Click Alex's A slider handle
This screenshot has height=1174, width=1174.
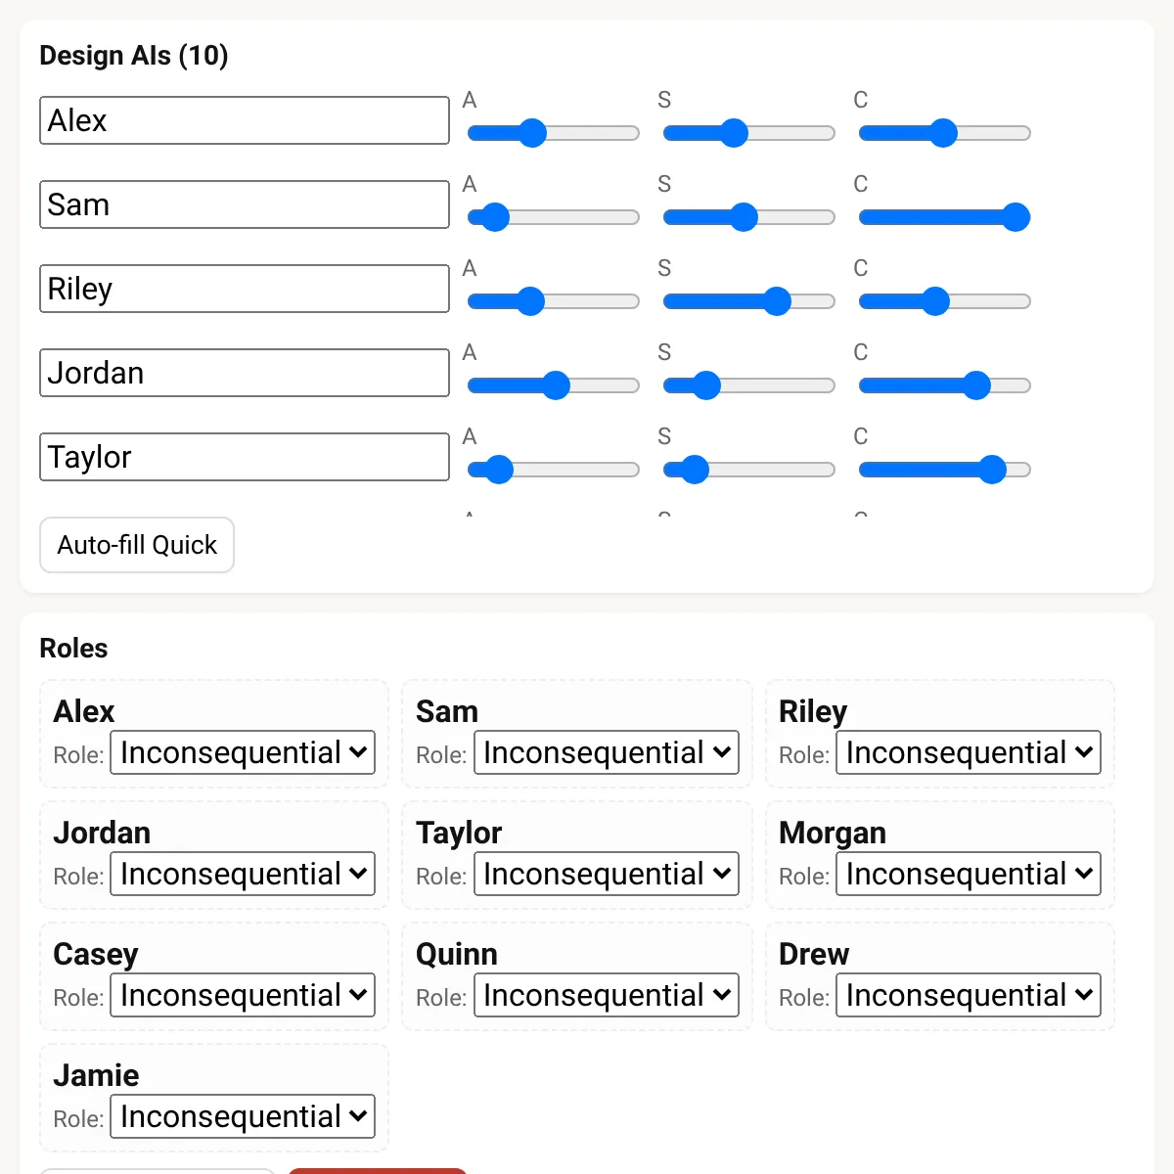(532, 133)
